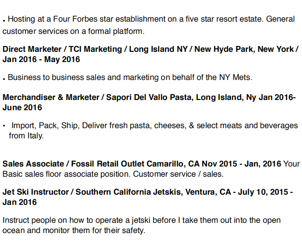
Task: Click the 'Merchandiser & Marketer' job heading
Action: click(x=51, y=98)
